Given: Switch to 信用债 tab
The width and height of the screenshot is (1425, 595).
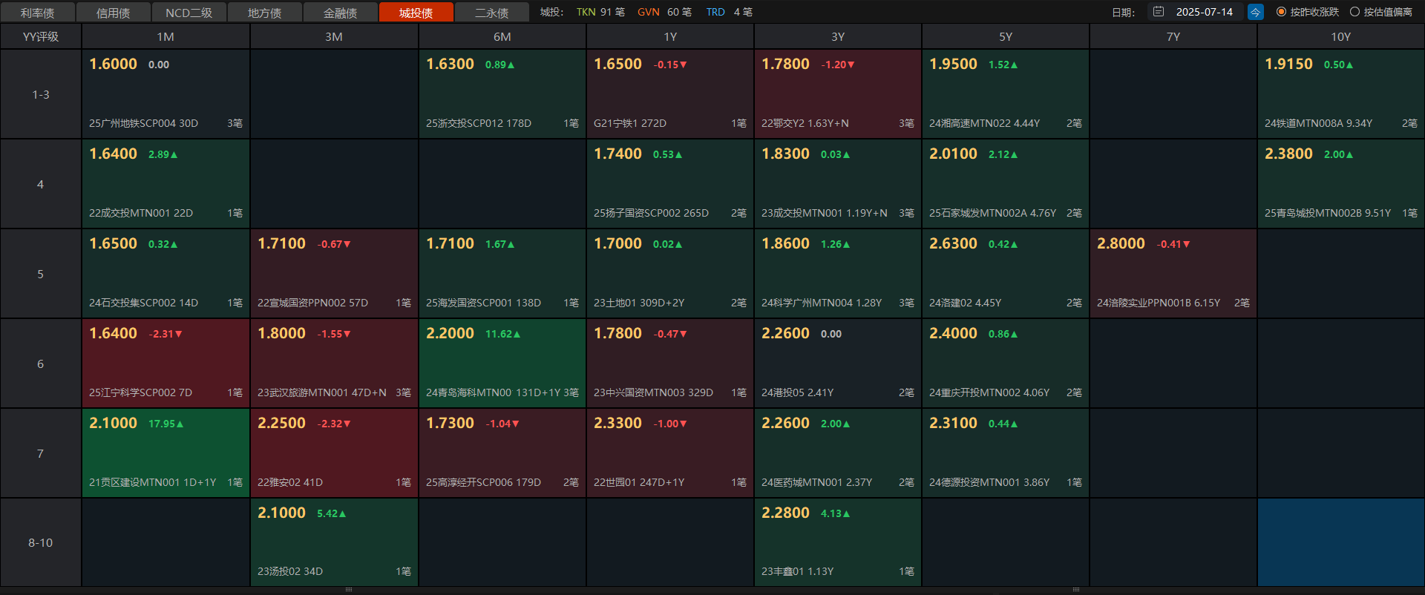Looking at the screenshot, I should tap(114, 13).
